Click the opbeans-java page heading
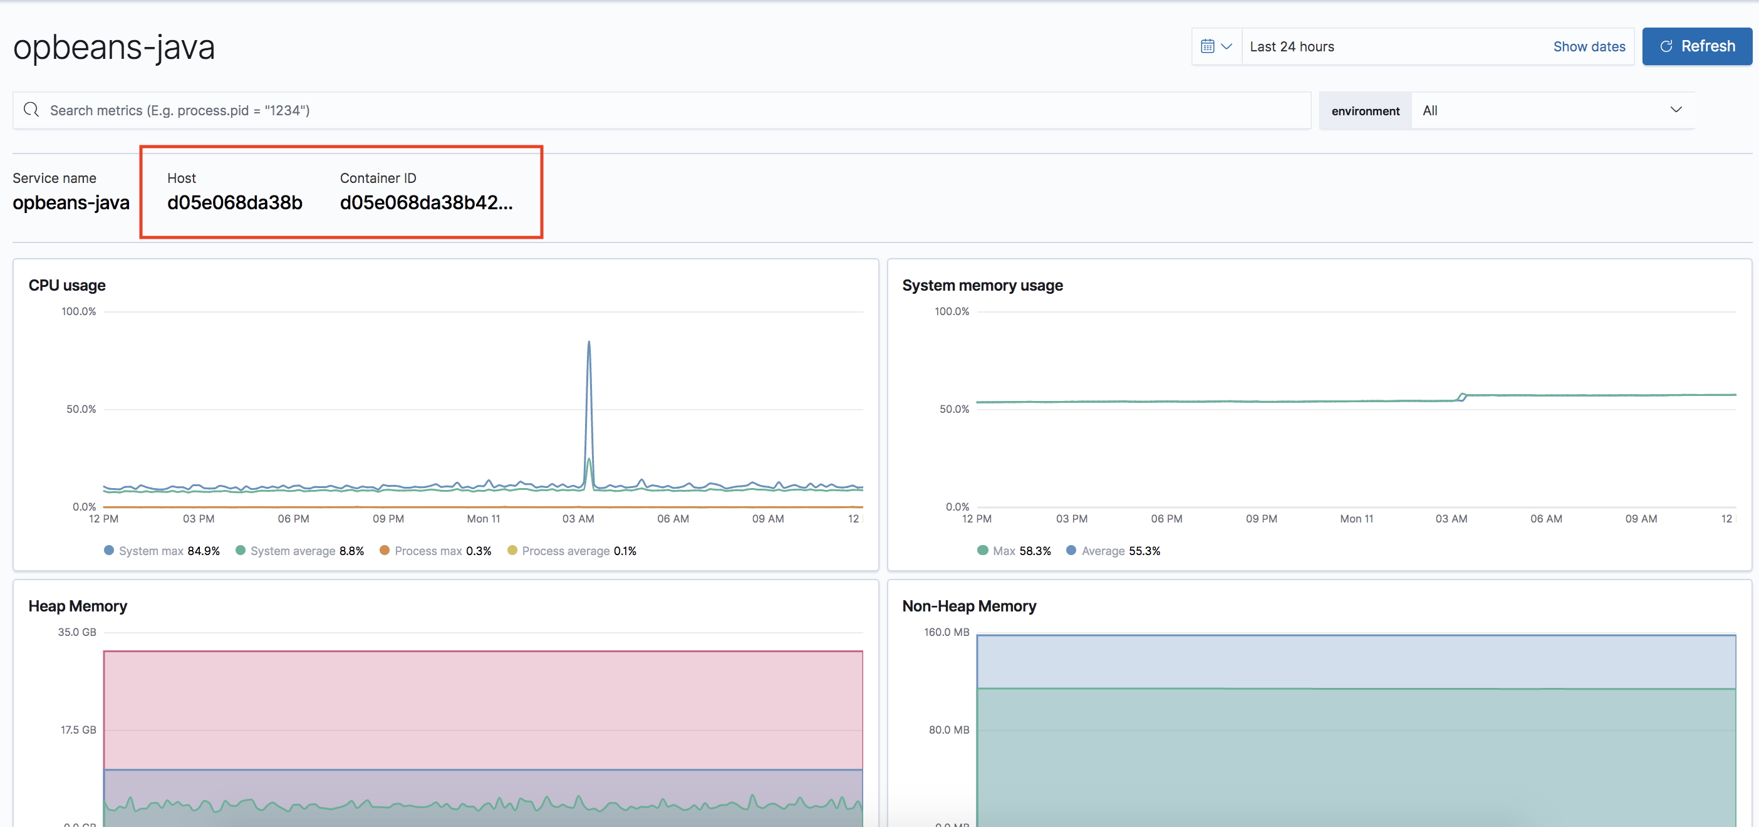This screenshot has height=827, width=1759. click(114, 48)
